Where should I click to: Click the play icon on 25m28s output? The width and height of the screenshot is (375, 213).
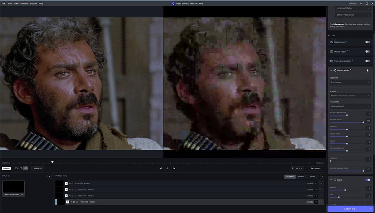pos(67,202)
